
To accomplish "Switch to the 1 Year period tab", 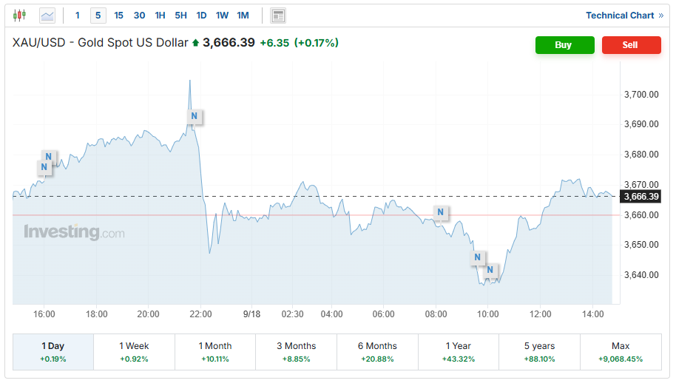I will (x=458, y=351).
